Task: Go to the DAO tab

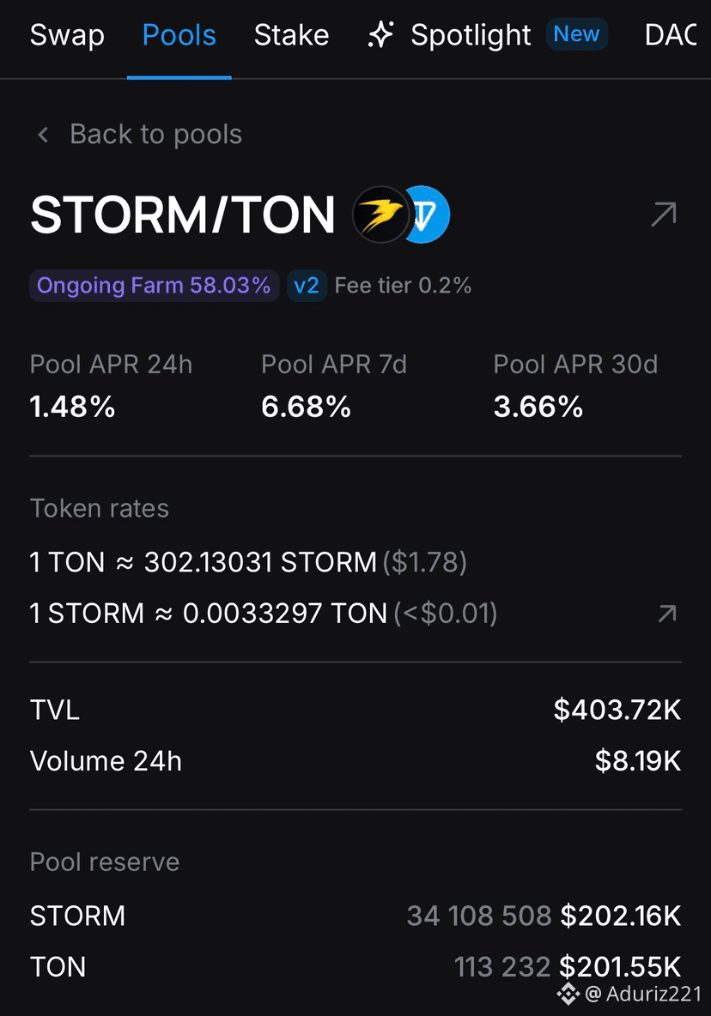Action: pyautogui.click(x=671, y=35)
